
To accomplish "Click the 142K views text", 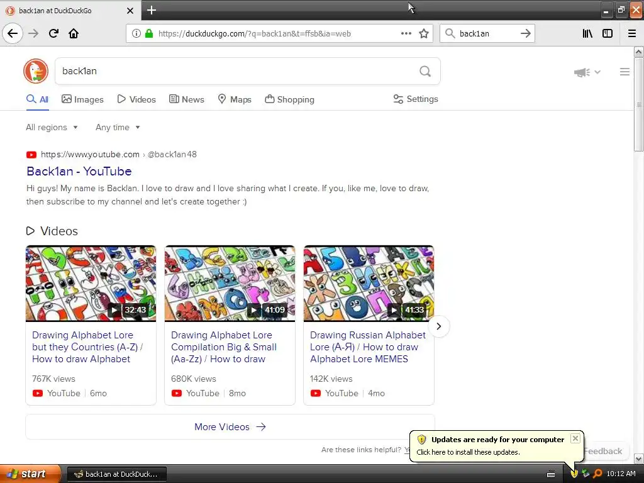I will click(x=331, y=379).
